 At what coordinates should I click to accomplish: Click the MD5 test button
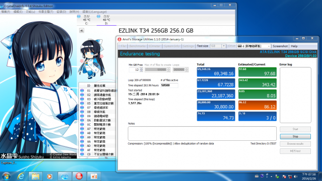[x=295, y=151]
